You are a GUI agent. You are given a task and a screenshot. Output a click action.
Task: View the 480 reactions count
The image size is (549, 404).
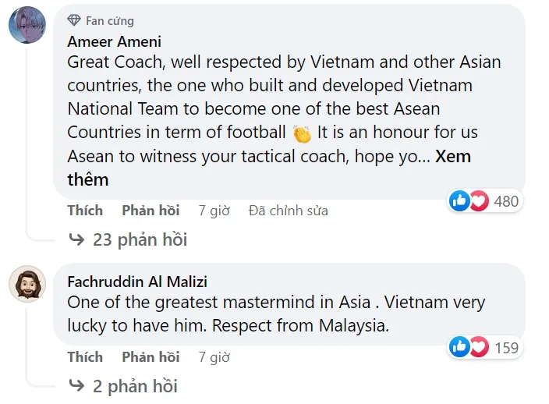[x=506, y=201]
